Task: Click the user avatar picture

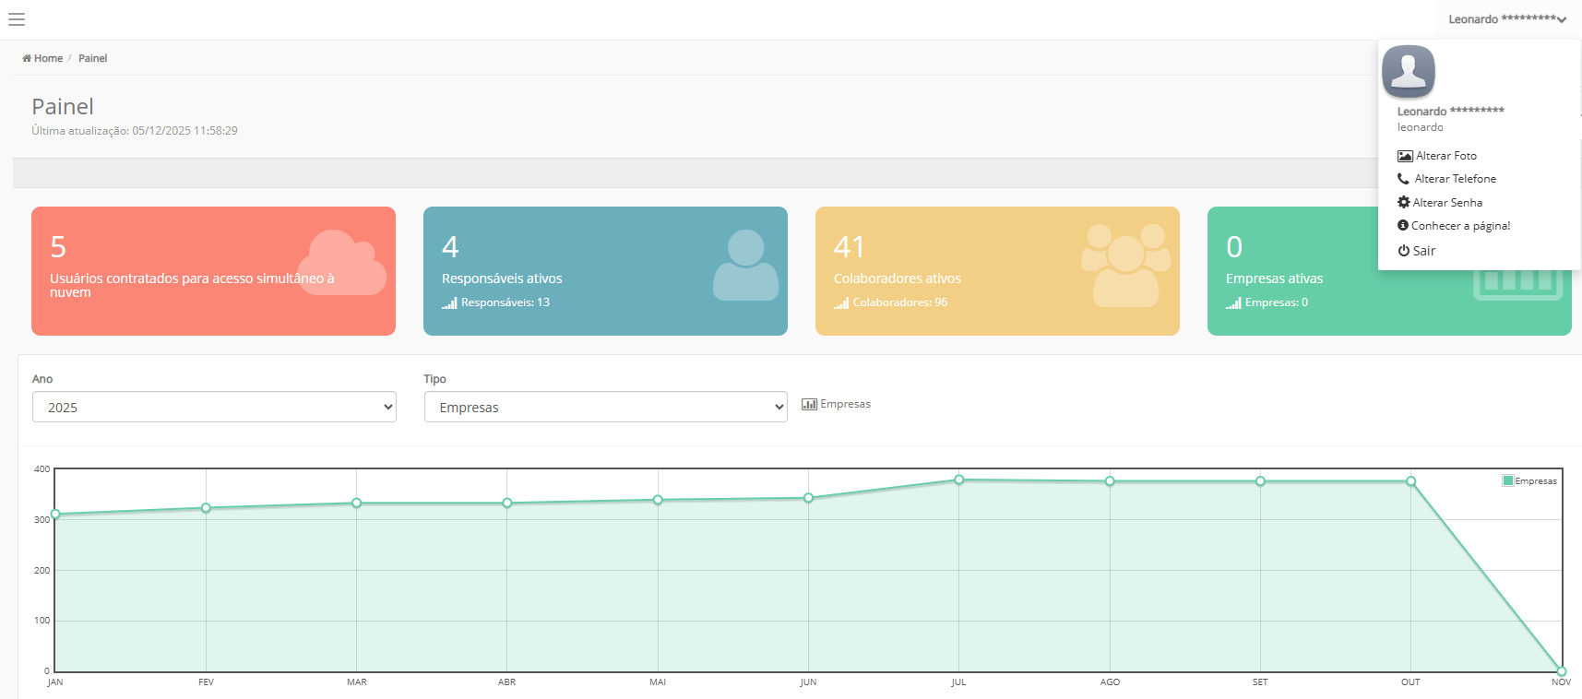Action: click(x=1409, y=71)
